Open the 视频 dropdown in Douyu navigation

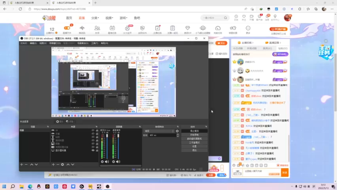pos(109,18)
